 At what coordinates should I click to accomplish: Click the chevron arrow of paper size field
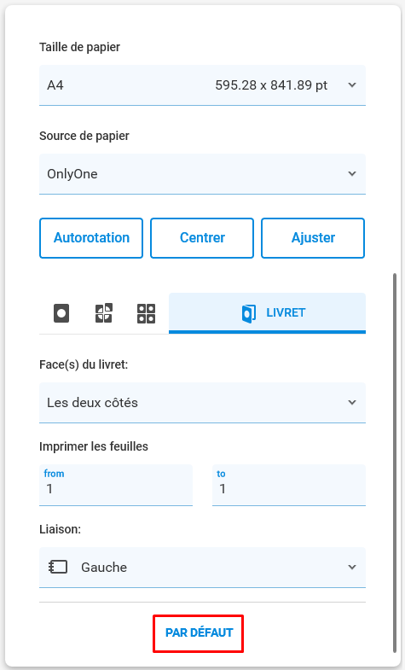[352, 85]
